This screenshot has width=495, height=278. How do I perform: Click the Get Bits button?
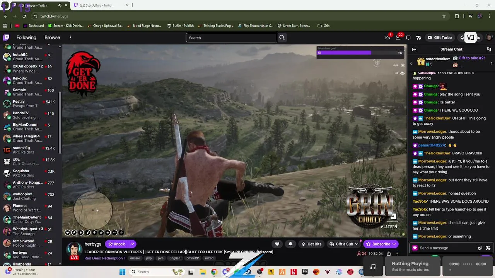(311, 244)
